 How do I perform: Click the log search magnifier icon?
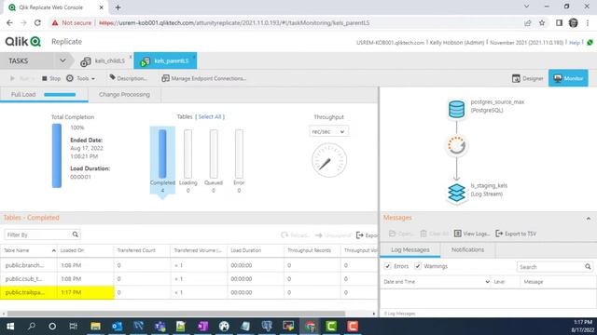pyautogui.click(x=588, y=267)
